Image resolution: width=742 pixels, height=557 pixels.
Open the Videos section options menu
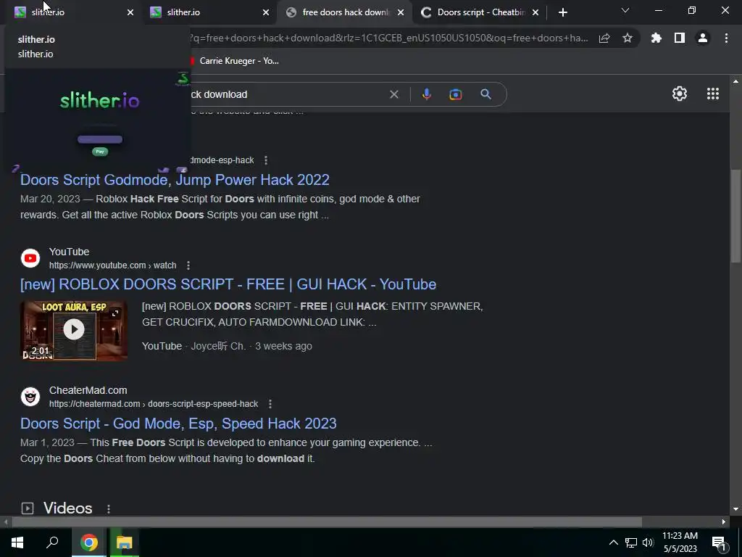coord(109,508)
